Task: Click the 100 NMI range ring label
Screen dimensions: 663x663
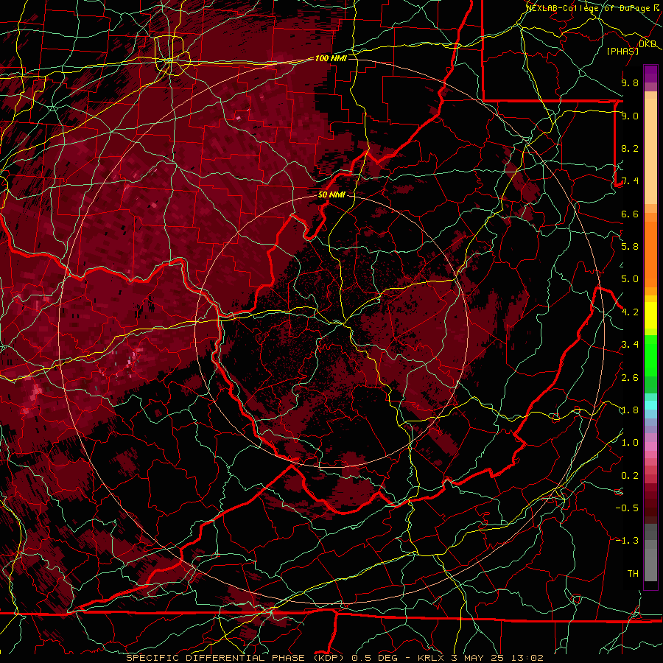Action: point(331,58)
